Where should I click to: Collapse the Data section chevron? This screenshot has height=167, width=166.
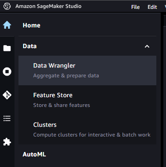pos(147,46)
